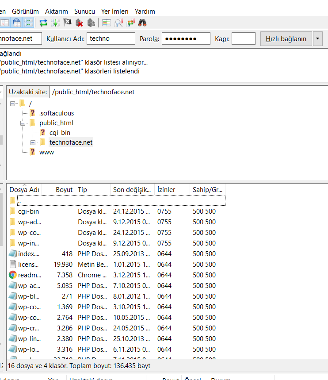Open the Yardım menu

point(145,12)
